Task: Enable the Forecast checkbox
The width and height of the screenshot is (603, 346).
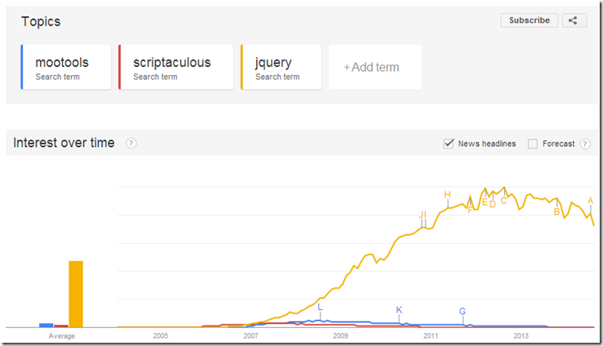Action: coord(533,144)
